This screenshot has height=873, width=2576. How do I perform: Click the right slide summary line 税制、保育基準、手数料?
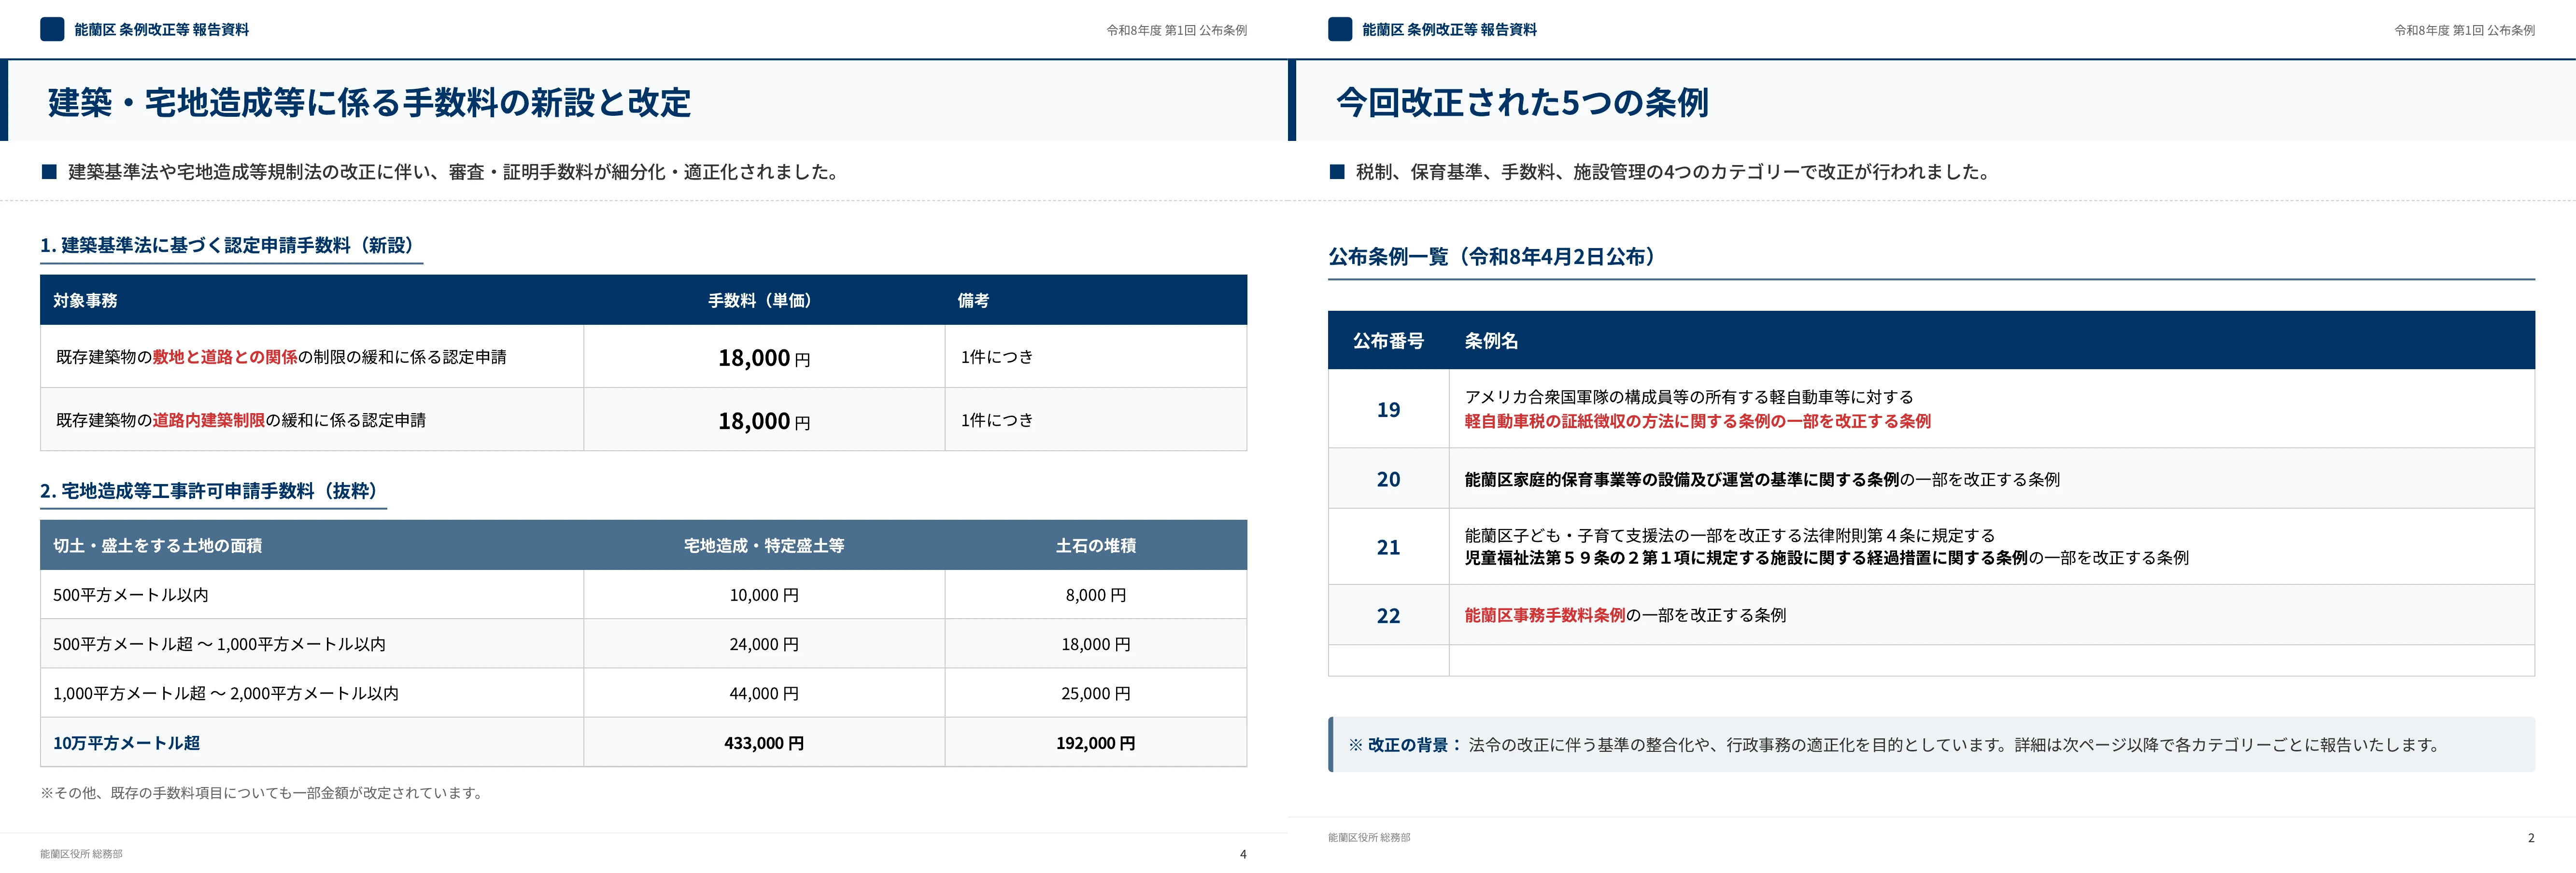coord(1673,172)
